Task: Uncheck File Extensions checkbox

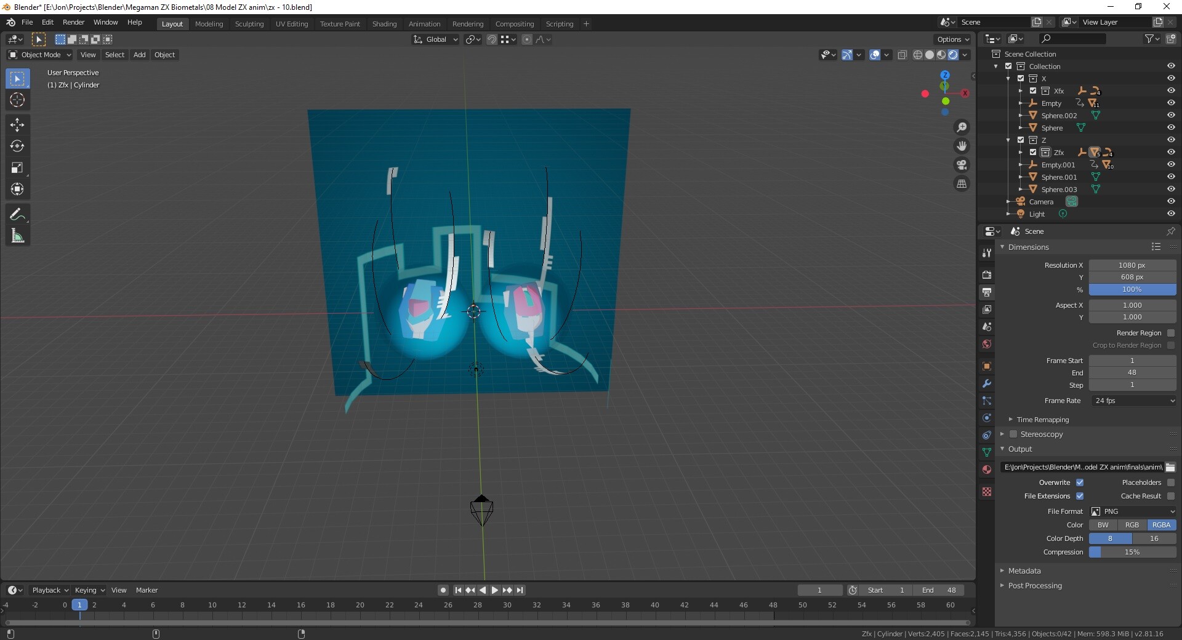Action: tap(1080, 496)
